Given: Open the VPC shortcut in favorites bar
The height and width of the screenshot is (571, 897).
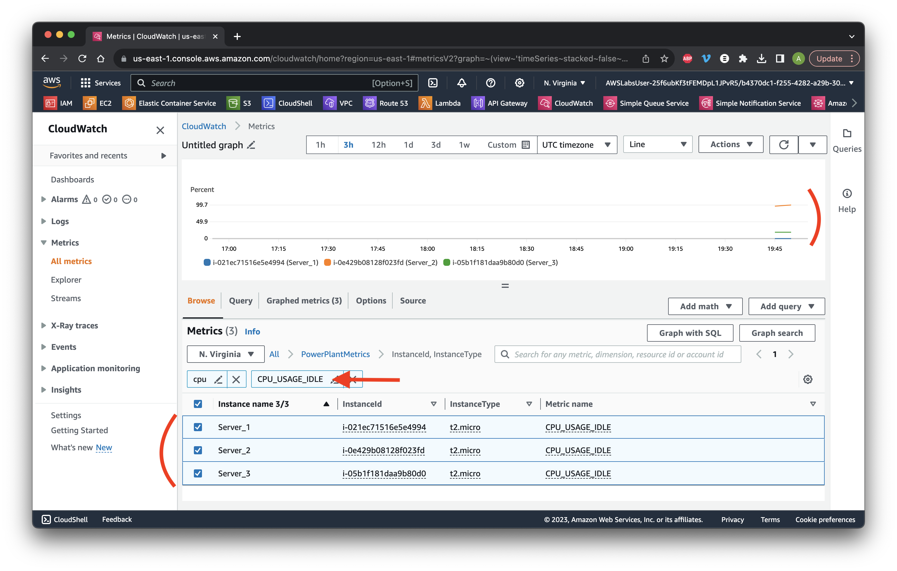Looking at the screenshot, I should [338, 103].
